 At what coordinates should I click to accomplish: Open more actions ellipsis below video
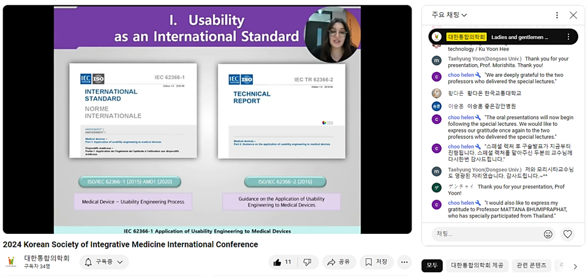point(404,262)
